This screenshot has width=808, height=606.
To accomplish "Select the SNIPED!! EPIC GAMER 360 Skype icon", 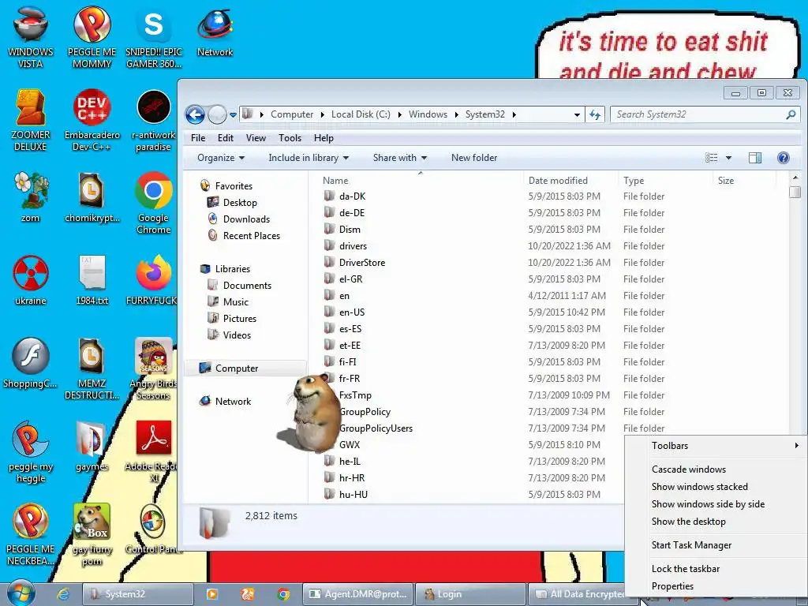I will (x=154, y=36).
